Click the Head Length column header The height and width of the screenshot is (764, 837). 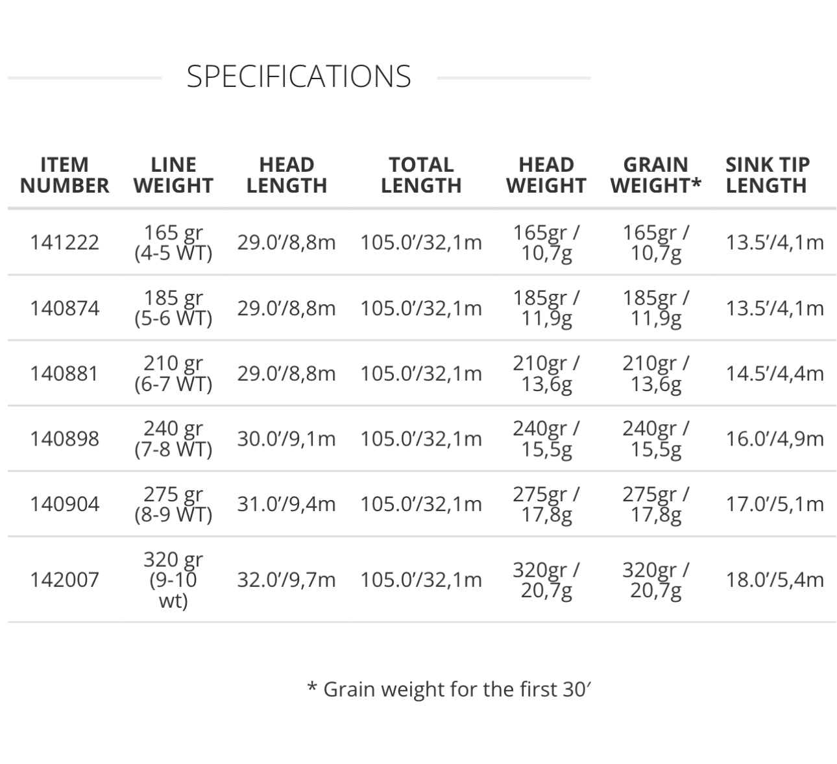coord(286,175)
